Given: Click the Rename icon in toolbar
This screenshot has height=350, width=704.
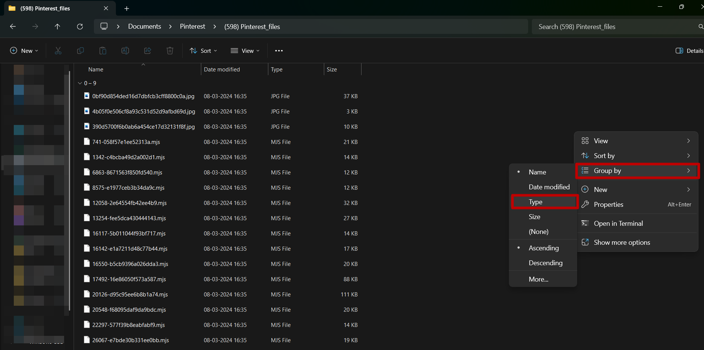Looking at the screenshot, I should [x=125, y=51].
